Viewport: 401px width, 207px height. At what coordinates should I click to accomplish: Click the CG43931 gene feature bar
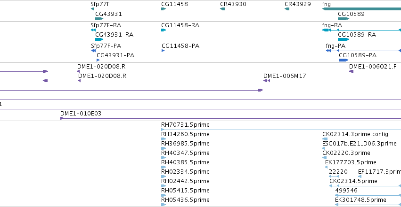point(99,19)
